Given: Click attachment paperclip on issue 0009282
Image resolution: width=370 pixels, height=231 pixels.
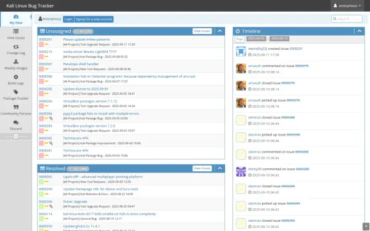Looking at the screenshot, I should 51,143.
